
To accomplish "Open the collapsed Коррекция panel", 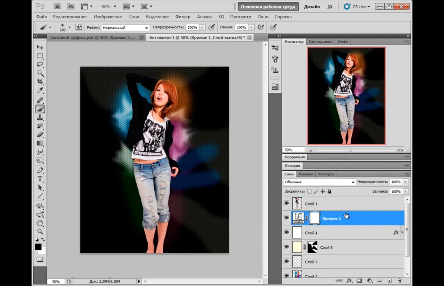I will coord(294,157).
